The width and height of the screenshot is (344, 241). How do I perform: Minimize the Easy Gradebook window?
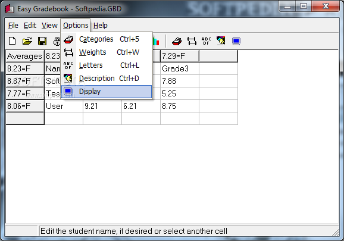click(x=287, y=7)
